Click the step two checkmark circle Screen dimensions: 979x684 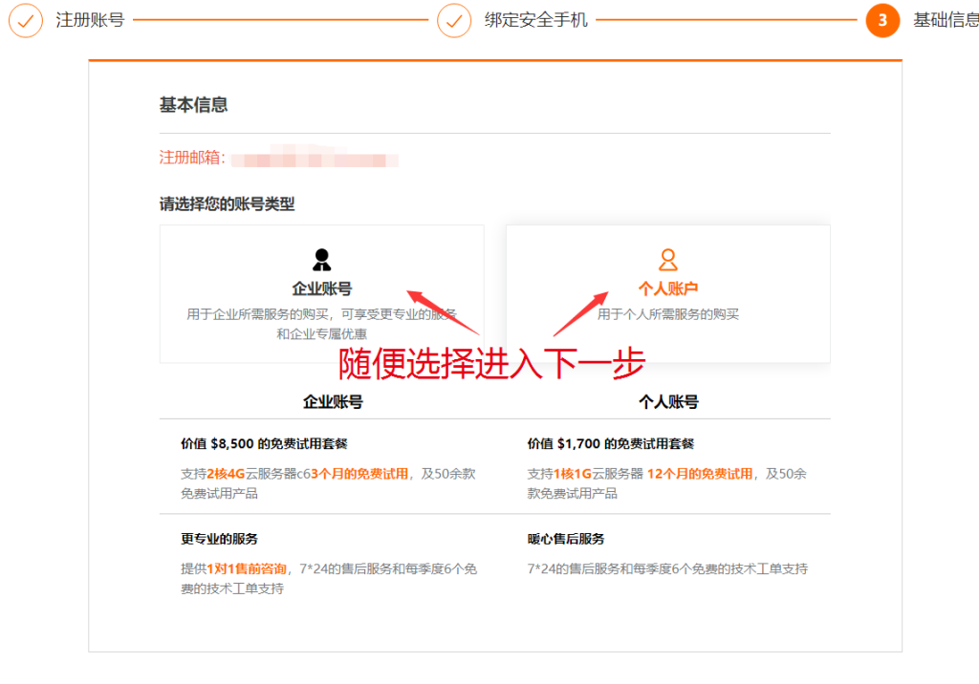pos(454,20)
